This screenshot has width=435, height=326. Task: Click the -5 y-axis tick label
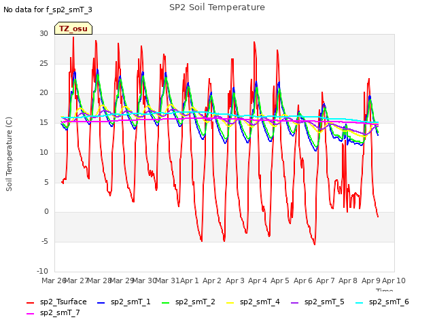pyautogui.click(x=45, y=242)
